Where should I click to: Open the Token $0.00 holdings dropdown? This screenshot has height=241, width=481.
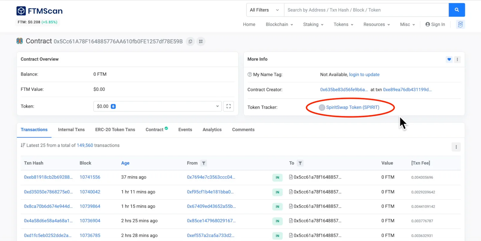[158, 106]
